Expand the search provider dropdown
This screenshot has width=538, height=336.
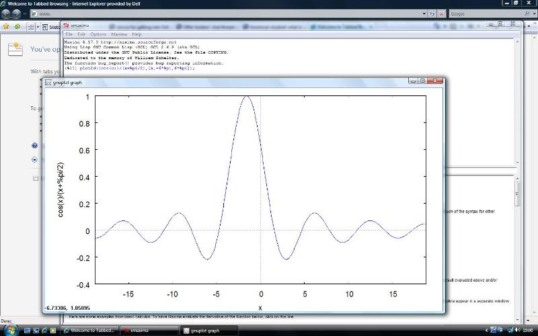click(x=534, y=13)
